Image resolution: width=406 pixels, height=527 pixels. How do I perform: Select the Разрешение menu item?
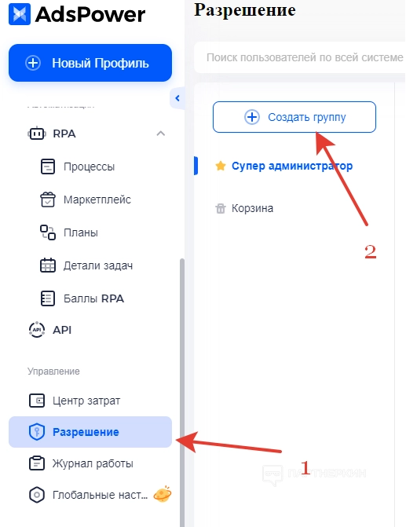[x=90, y=432]
